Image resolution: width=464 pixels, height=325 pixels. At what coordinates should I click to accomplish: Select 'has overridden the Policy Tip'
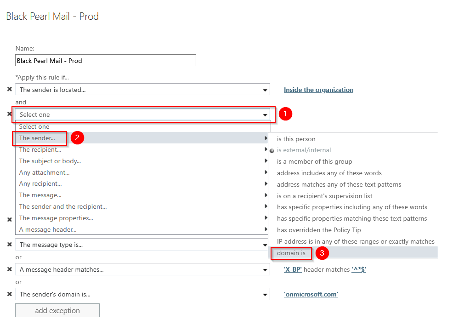[x=318, y=230]
